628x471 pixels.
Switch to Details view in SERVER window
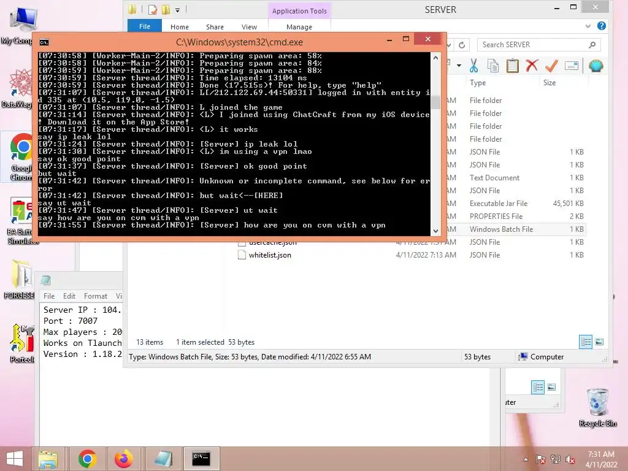(x=586, y=342)
